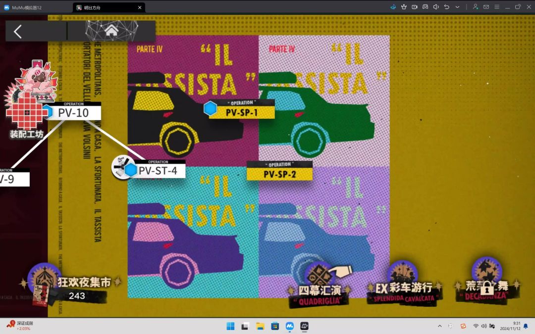Click the green car poster panel
The width and height of the screenshot is (535, 334).
324,100
